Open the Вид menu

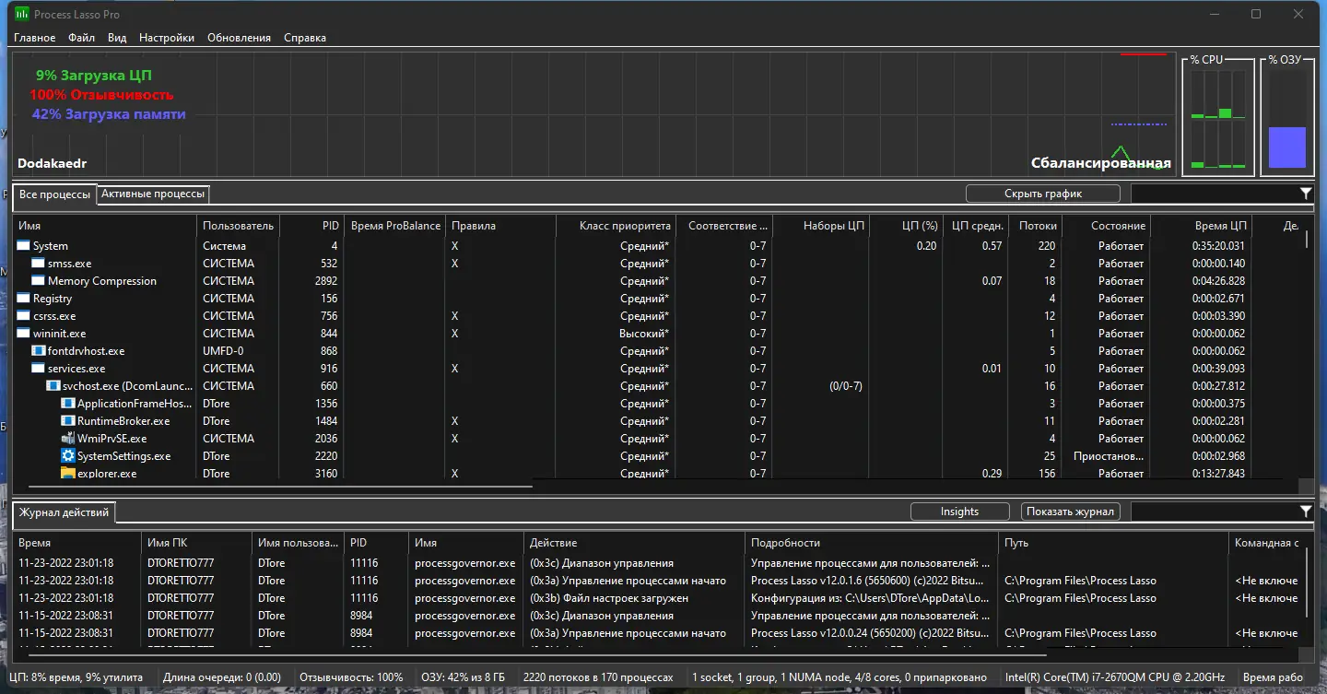117,38
